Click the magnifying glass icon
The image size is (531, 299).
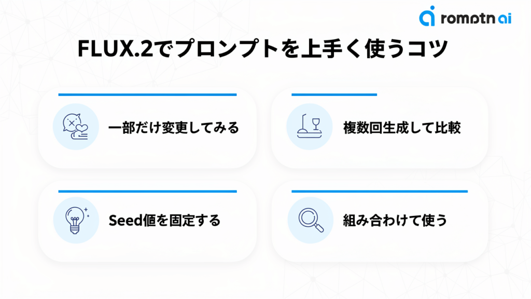(310, 220)
